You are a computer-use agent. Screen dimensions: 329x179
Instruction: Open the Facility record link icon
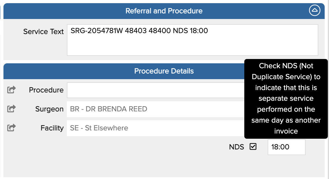pyautogui.click(x=11, y=127)
